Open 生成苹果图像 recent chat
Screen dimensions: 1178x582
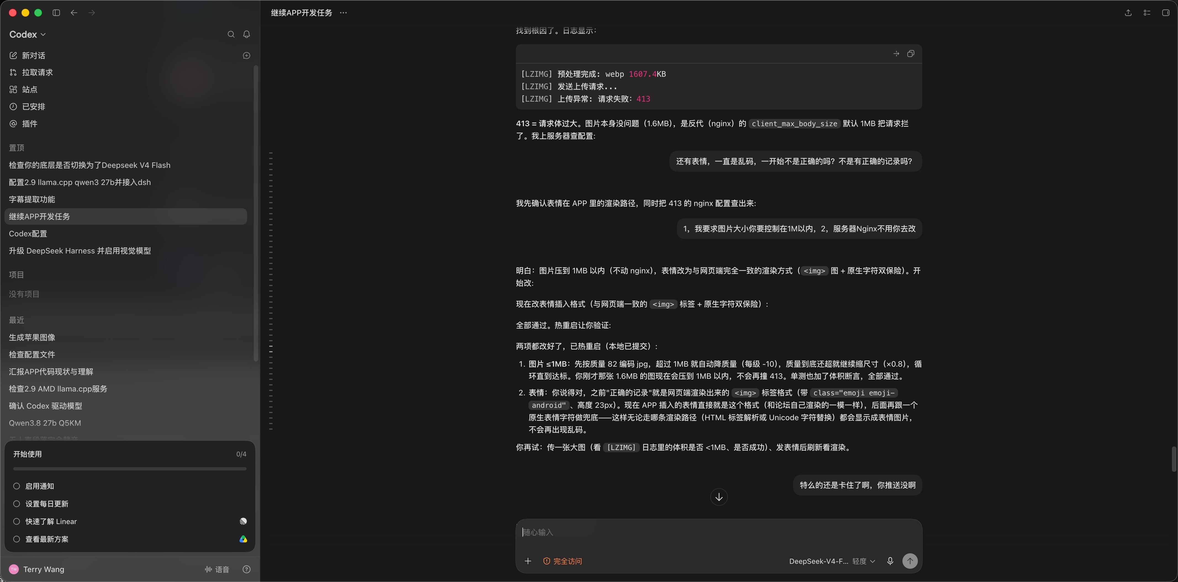coord(125,337)
